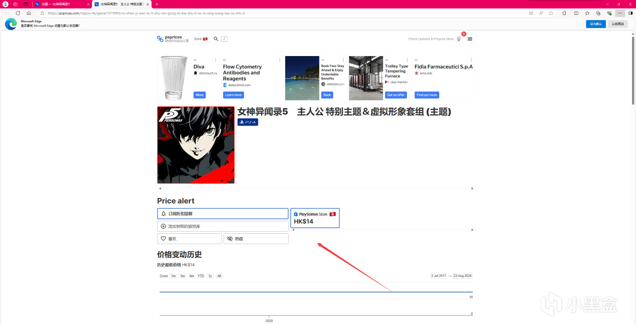
Task: Click the pool resort ad image
Action: (x=302, y=78)
